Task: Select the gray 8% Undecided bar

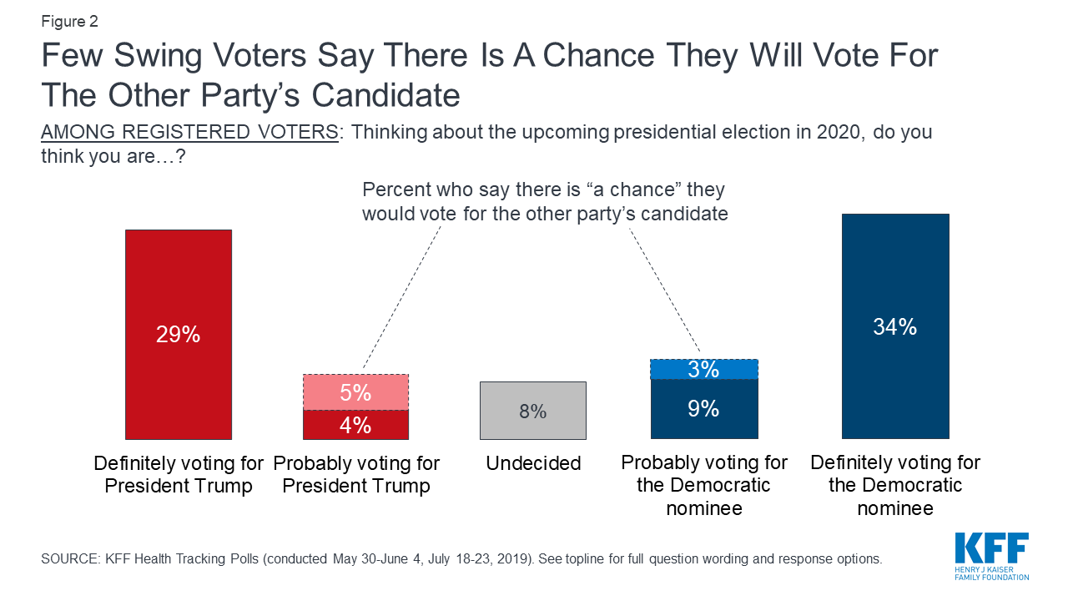Action: click(x=533, y=411)
